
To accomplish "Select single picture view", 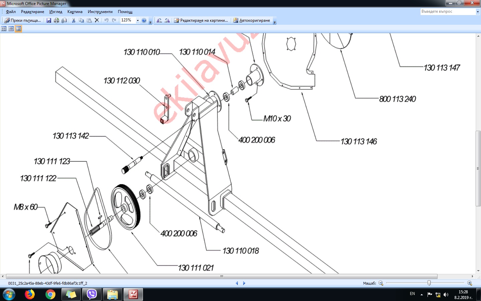I will coord(18,29).
